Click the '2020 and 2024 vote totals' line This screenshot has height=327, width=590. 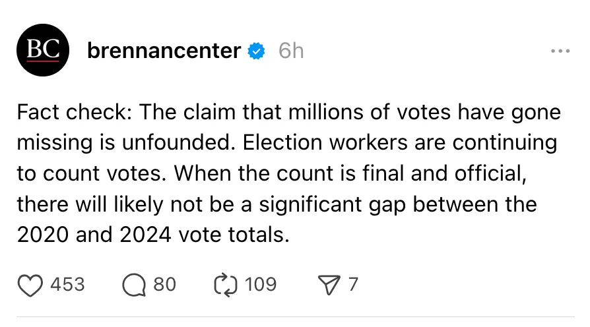153,235
